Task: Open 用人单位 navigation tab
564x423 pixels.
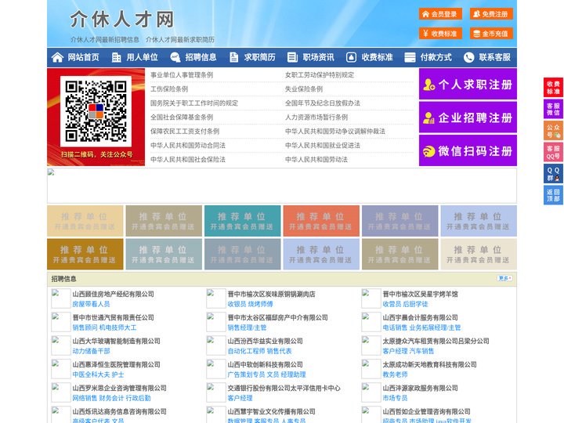Action: 142,57
